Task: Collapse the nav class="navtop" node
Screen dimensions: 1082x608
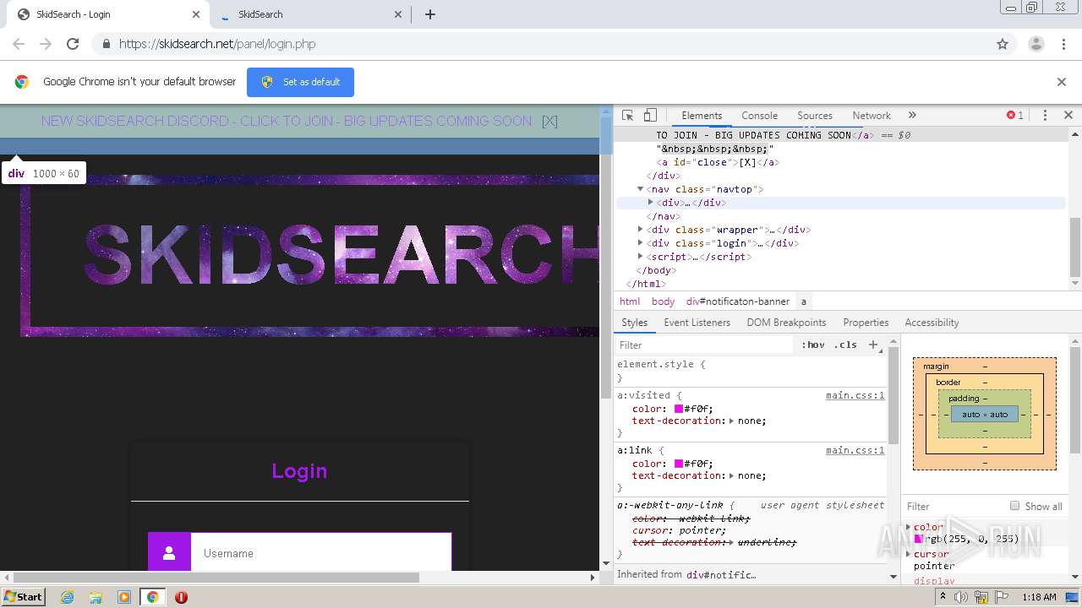Action: (640, 189)
